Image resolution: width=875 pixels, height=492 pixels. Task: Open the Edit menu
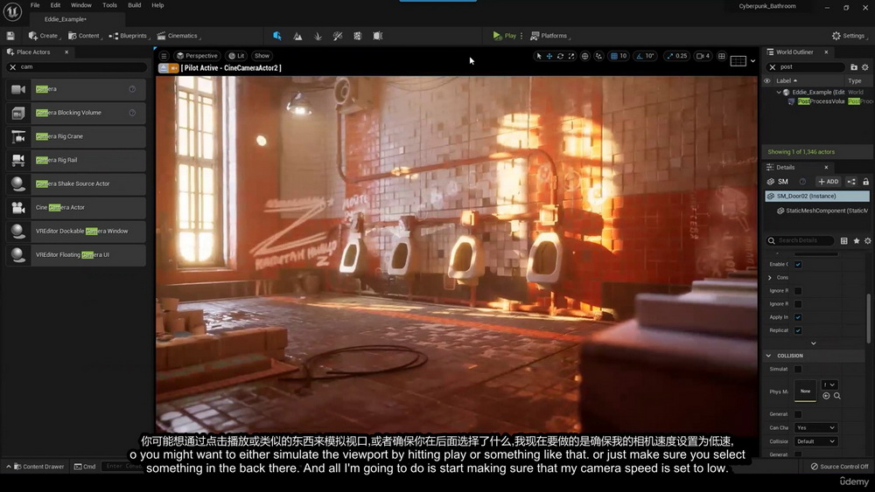pyautogui.click(x=55, y=5)
